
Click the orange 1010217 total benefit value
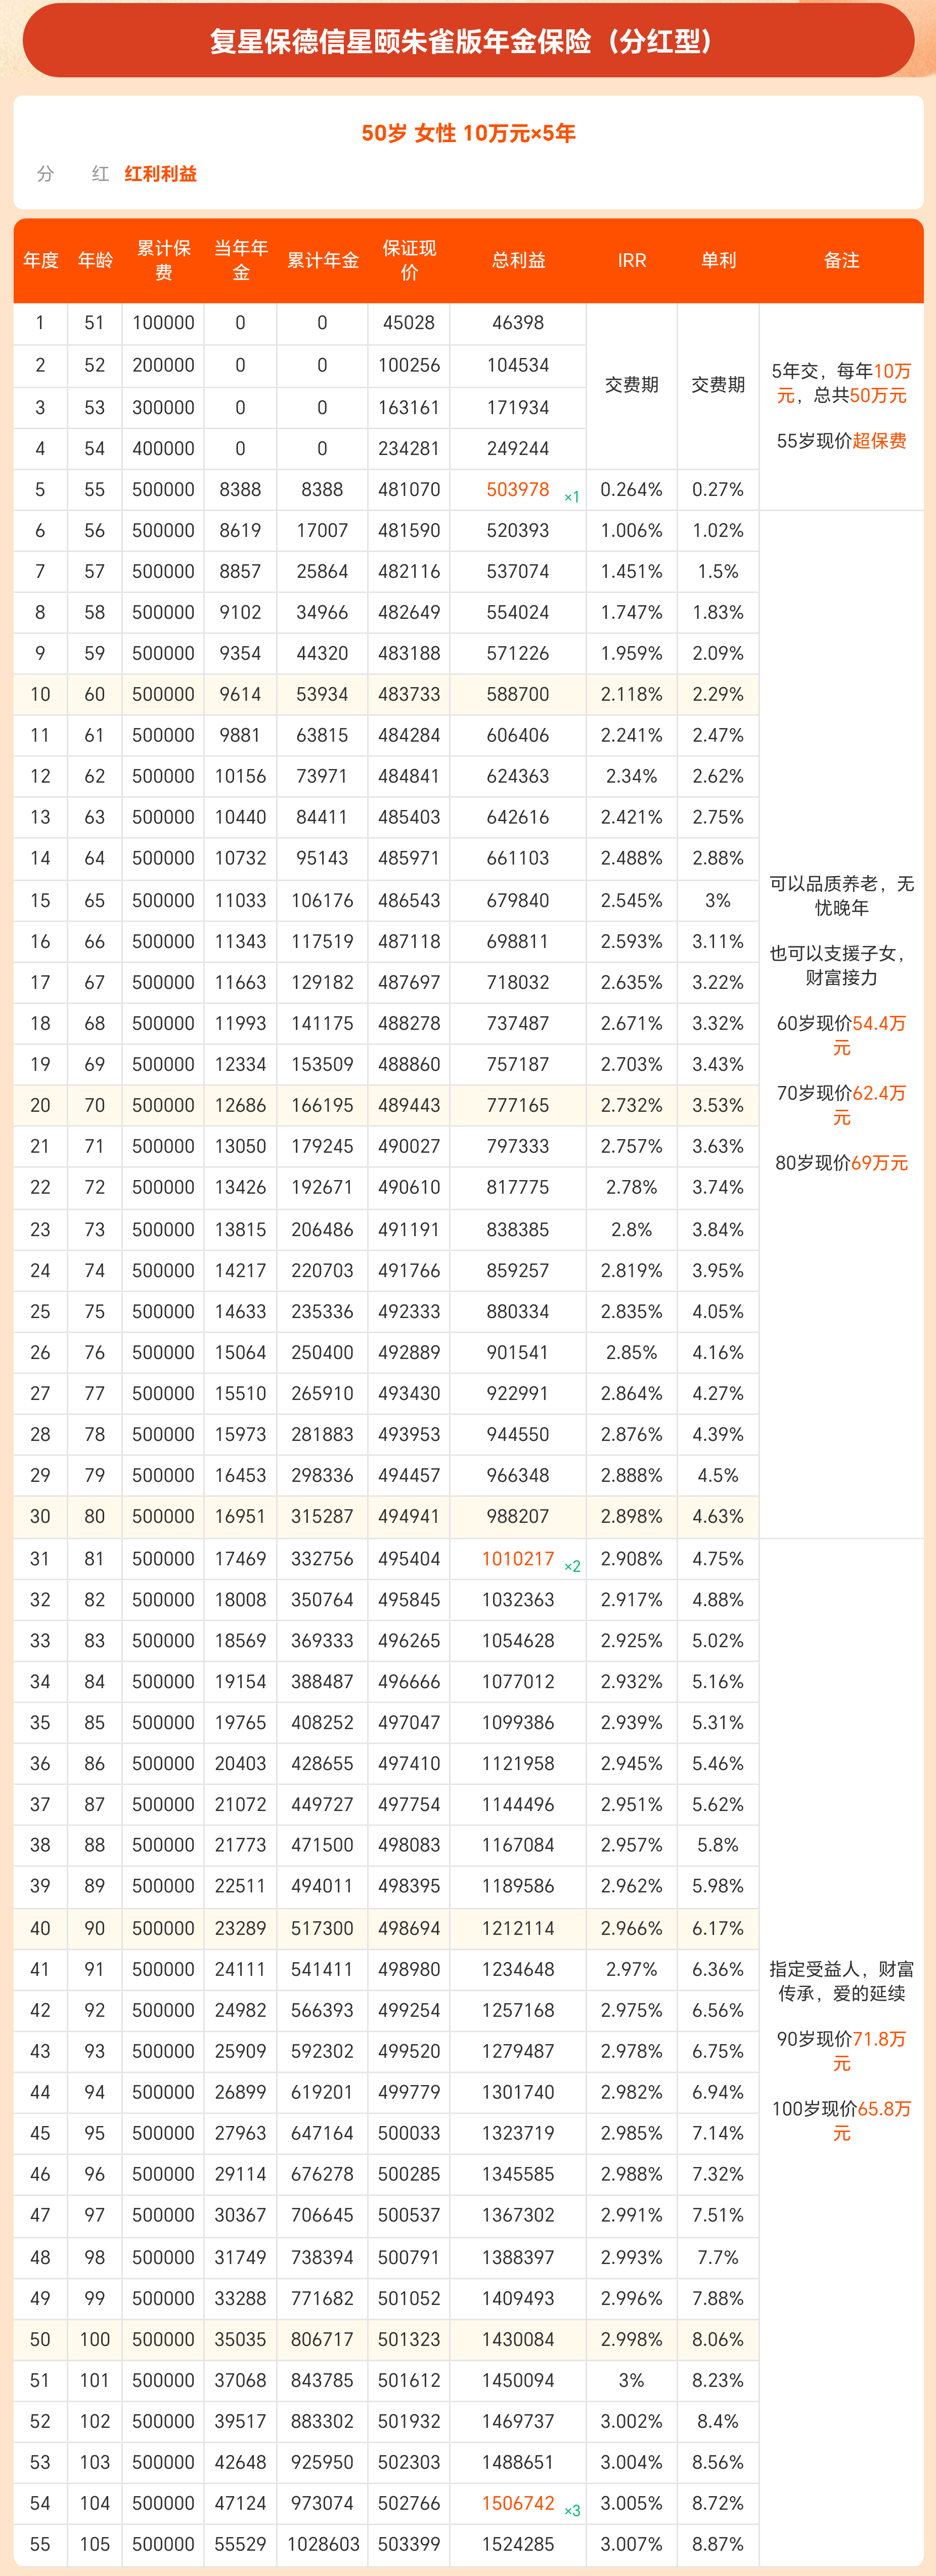click(x=517, y=1558)
